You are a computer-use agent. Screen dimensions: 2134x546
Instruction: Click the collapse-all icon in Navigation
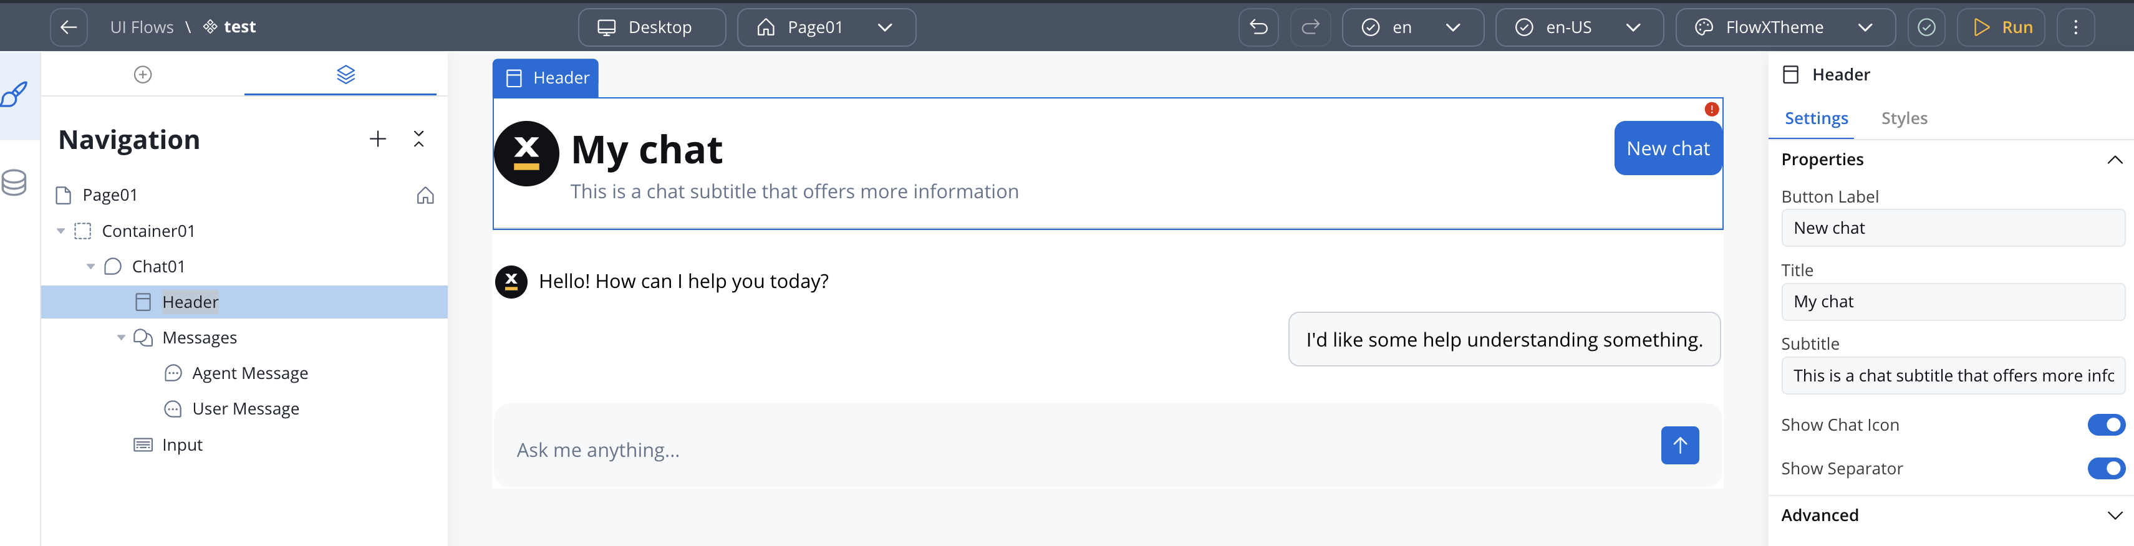pos(419,139)
